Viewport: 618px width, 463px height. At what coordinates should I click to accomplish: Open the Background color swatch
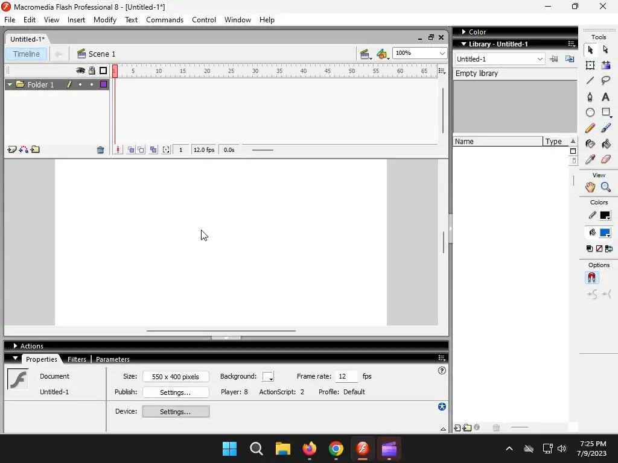(268, 376)
